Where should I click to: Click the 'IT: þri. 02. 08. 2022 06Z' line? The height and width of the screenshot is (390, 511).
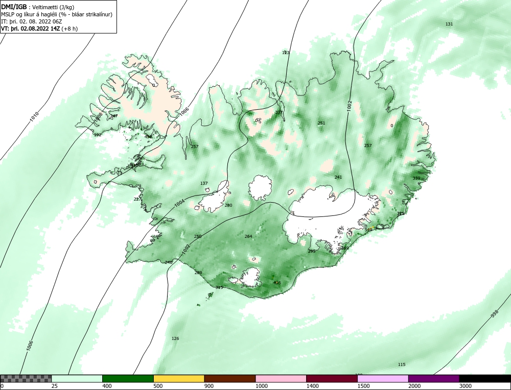(x=32, y=21)
